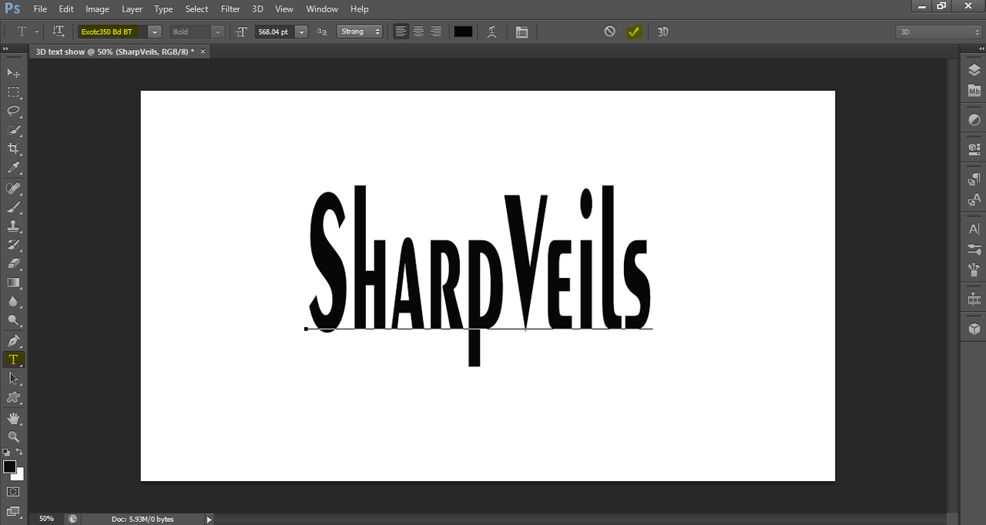The image size is (986, 525).
Task: Toggle text orientation button
Action: (x=59, y=32)
